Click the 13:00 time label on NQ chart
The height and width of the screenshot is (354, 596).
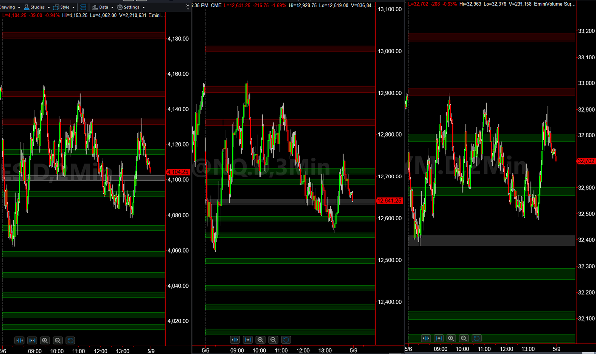[x=325, y=350]
